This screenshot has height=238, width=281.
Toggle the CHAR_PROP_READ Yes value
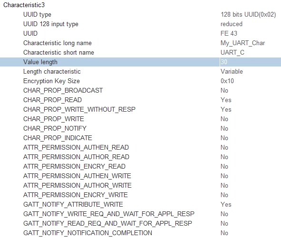tap(226, 100)
